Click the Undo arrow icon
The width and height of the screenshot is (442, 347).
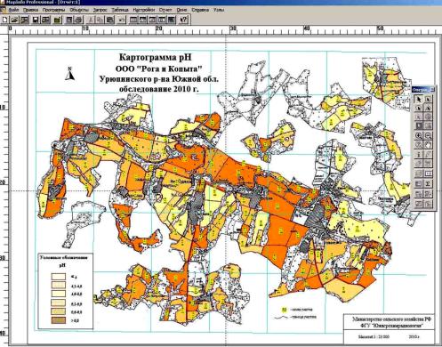[122, 20]
